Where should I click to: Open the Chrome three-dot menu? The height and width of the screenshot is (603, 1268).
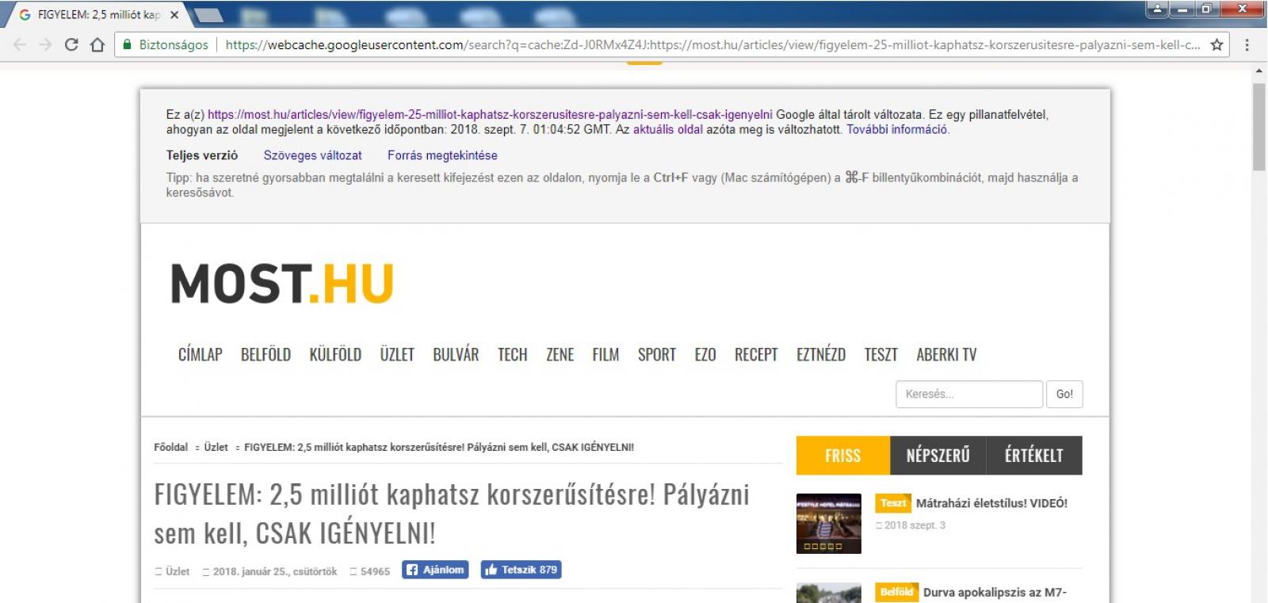pos(1247,45)
